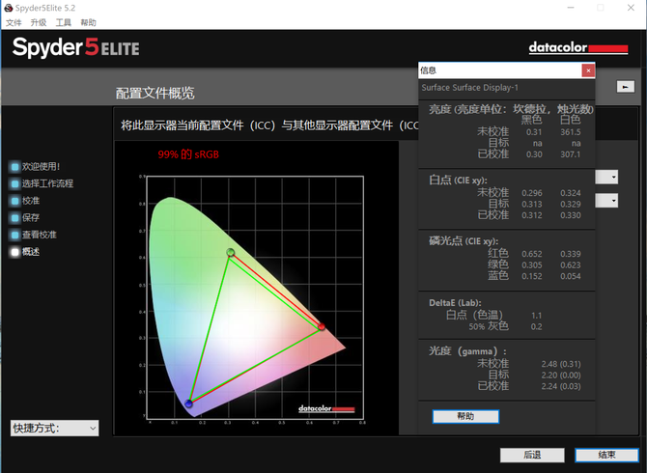Viewport: 647px width, 473px height.
Task: Open the 查看校准 step indicator
Action: [14, 235]
